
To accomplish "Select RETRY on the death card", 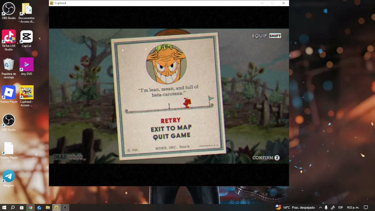I will pos(171,120).
